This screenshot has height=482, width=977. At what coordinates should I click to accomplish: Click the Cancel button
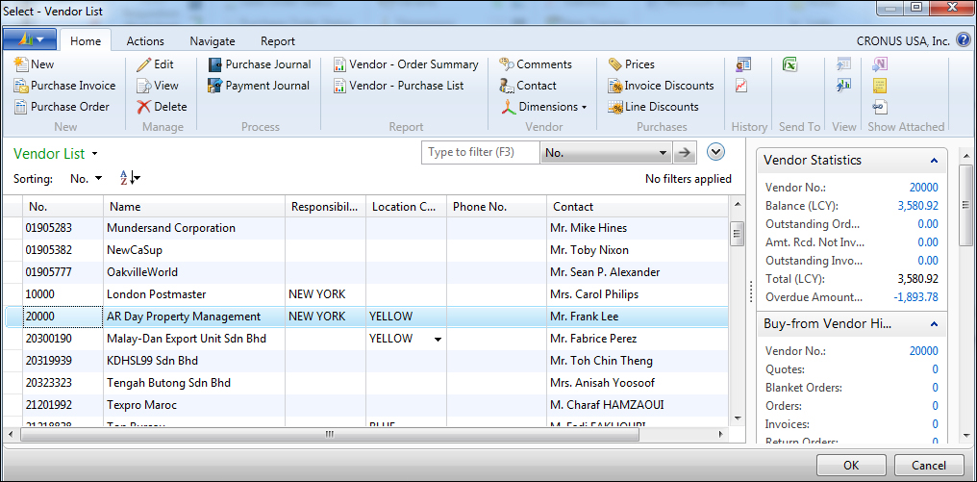928,466
